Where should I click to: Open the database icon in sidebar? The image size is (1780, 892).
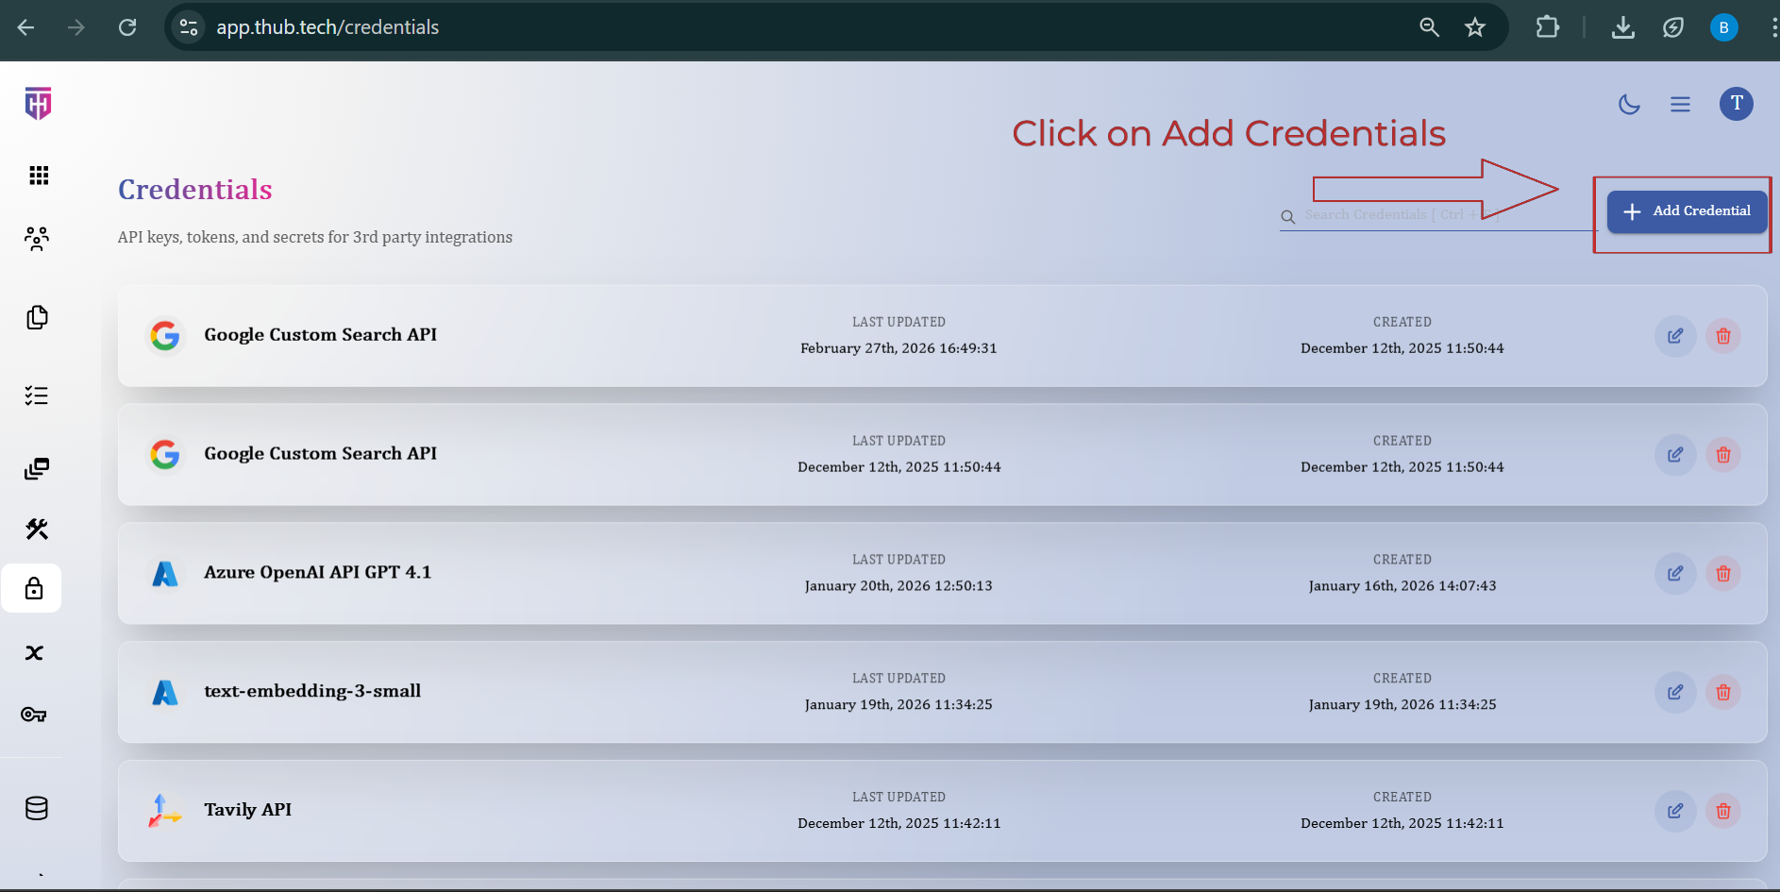37,809
